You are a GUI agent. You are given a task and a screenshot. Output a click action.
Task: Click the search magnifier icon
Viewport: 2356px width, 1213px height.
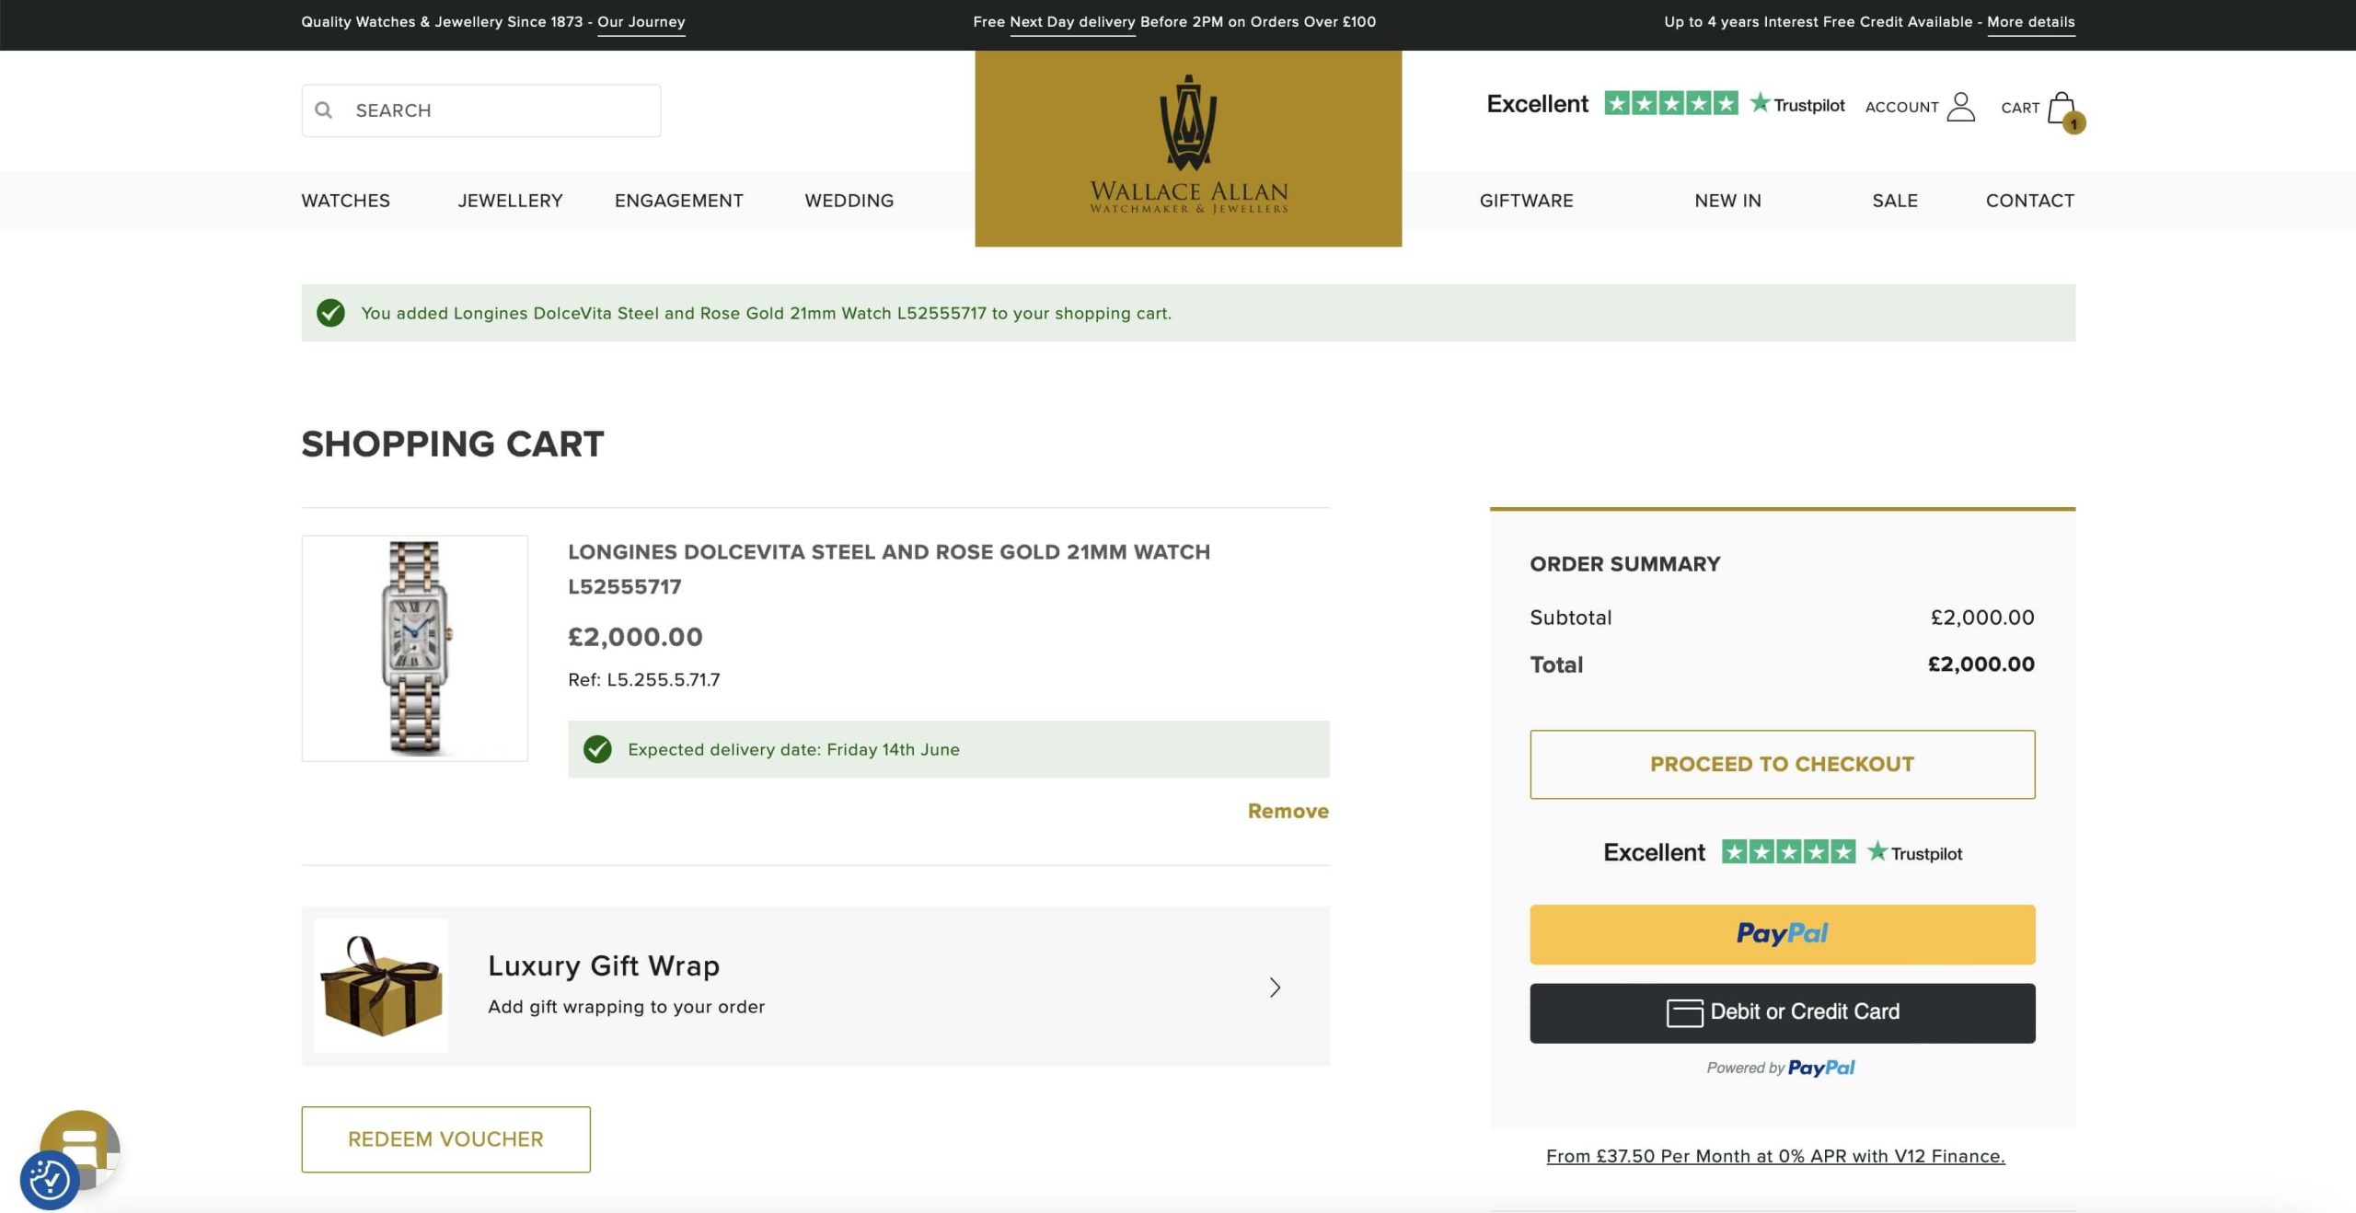(x=323, y=110)
